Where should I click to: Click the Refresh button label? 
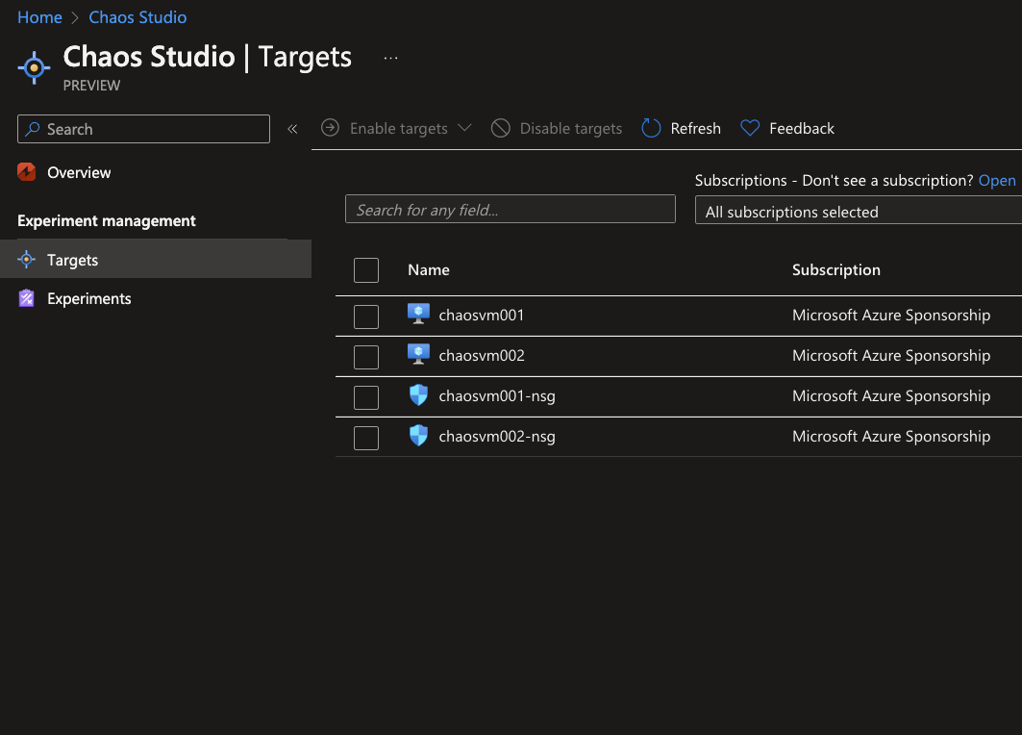tap(695, 129)
